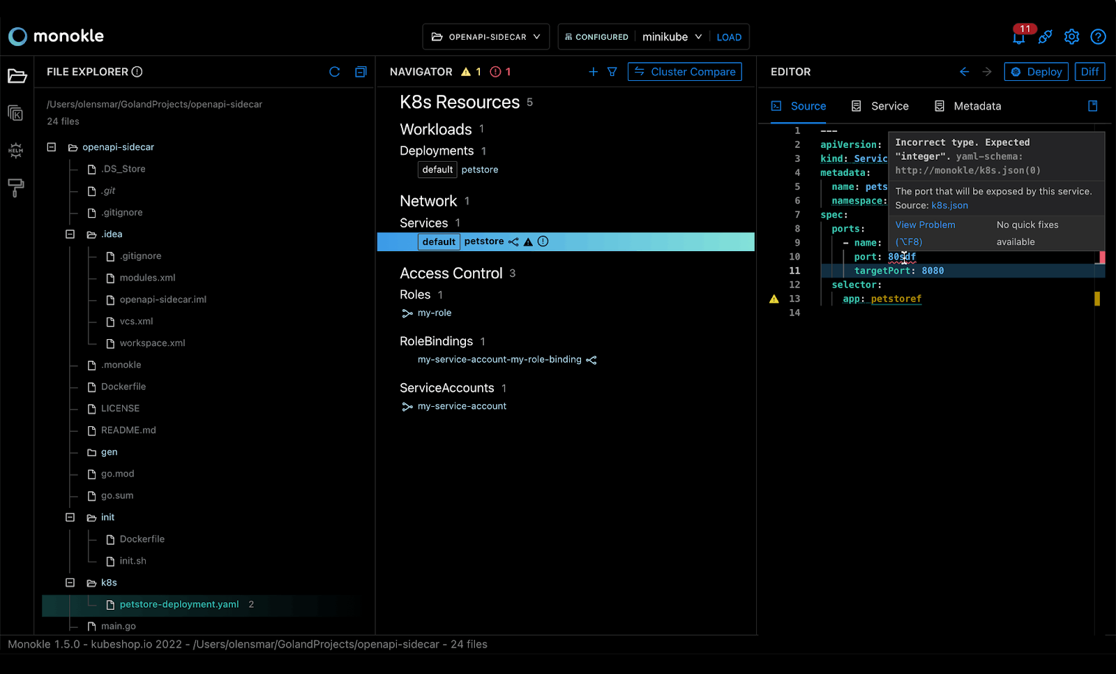Open the help question mark icon
The width and height of the screenshot is (1116, 674).
coord(1098,37)
